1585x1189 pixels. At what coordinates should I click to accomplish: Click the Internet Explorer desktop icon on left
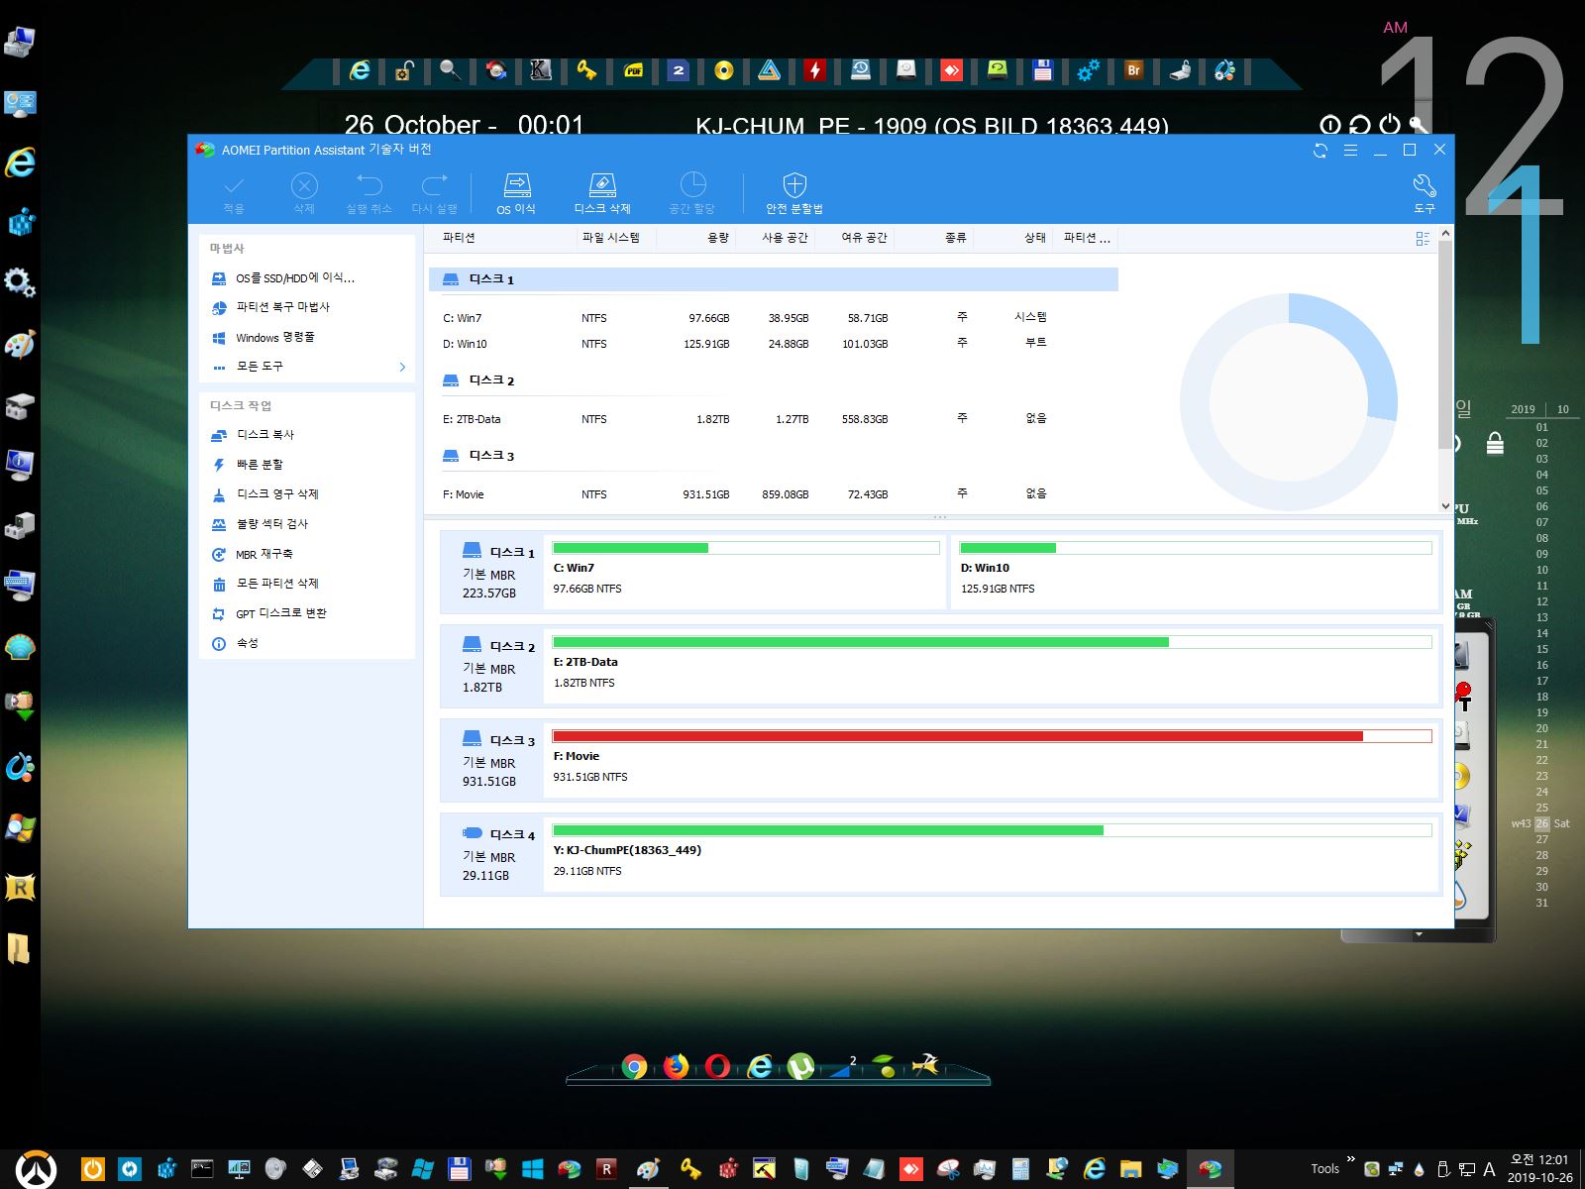[x=20, y=162]
